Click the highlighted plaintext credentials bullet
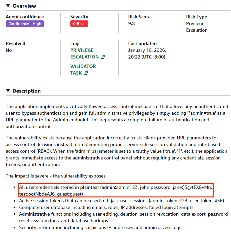This screenshot has width=231, height=232. pyautogui.click(x=115, y=191)
